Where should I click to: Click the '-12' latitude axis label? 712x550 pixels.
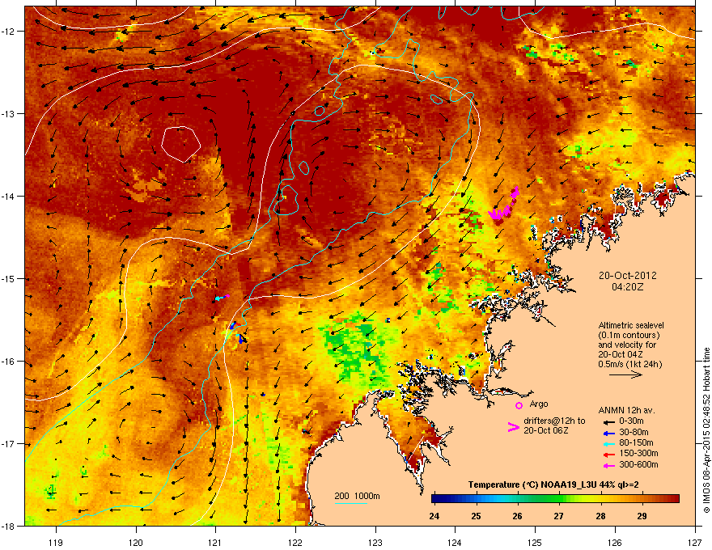point(8,31)
